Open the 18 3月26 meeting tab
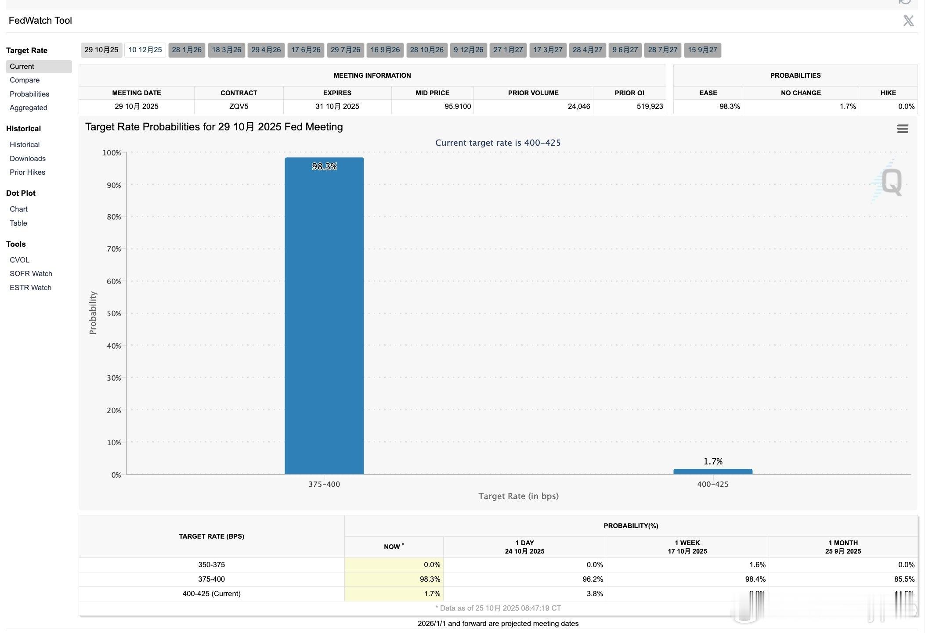This screenshot has width=925, height=633. pos(226,50)
